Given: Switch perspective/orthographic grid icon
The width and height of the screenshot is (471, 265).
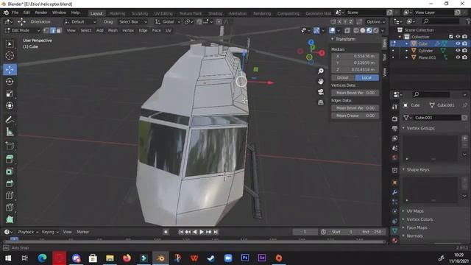Looking at the screenshot, I should pyautogui.click(x=321, y=102).
